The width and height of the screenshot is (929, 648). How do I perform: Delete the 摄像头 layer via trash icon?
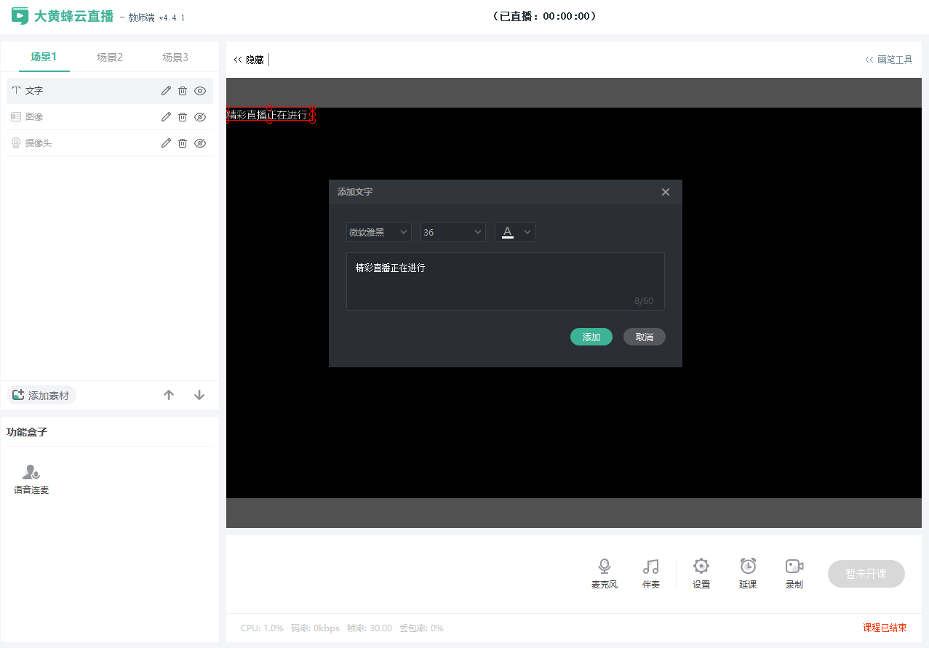click(183, 143)
